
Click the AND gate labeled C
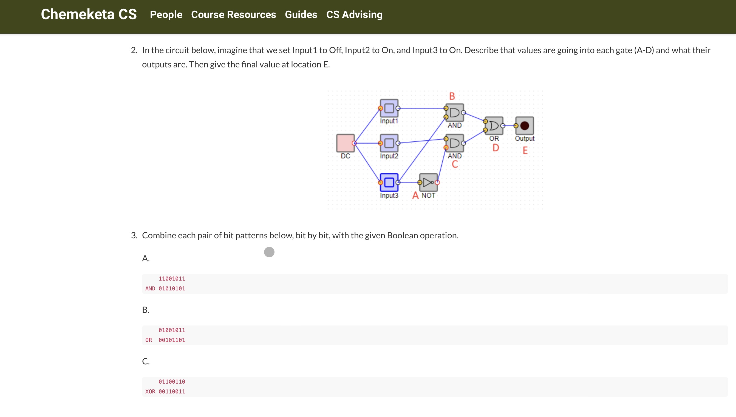point(455,143)
